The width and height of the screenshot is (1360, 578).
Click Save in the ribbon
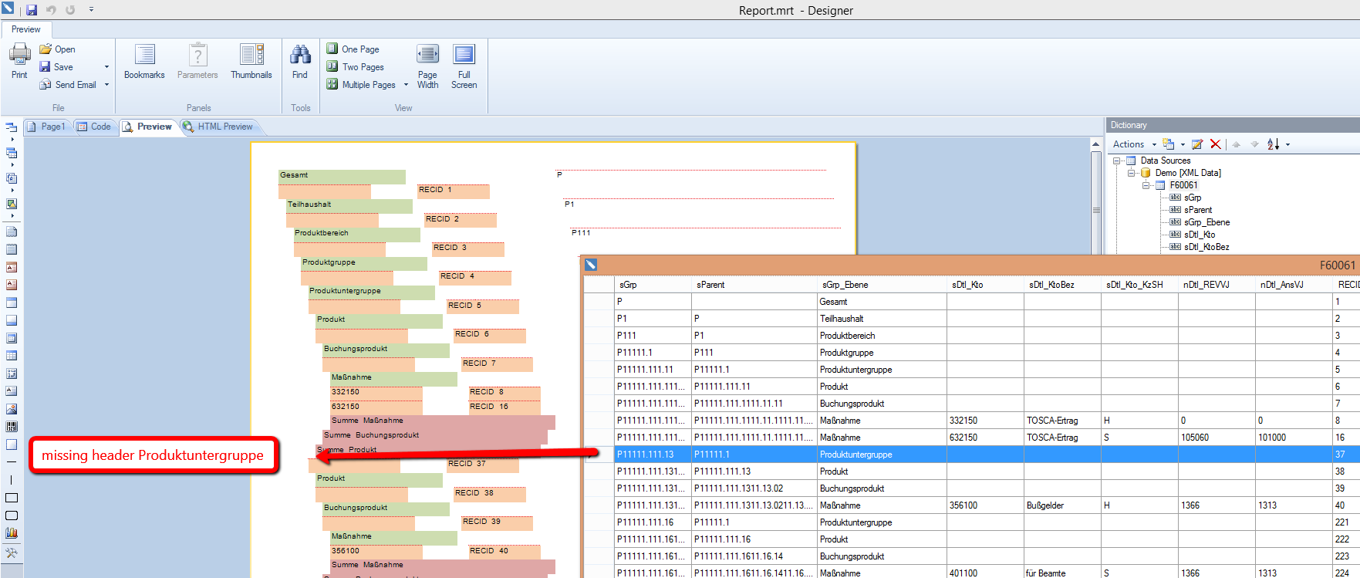[56, 67]
